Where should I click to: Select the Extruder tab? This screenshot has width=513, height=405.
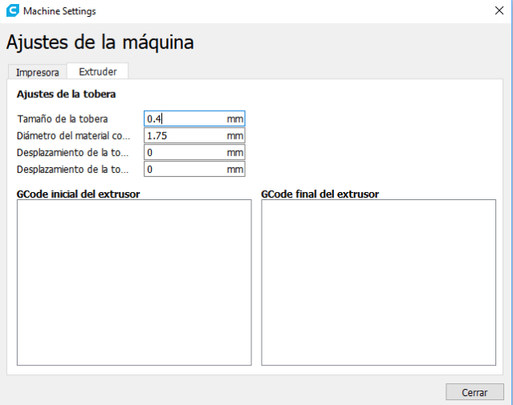point(97,71)
